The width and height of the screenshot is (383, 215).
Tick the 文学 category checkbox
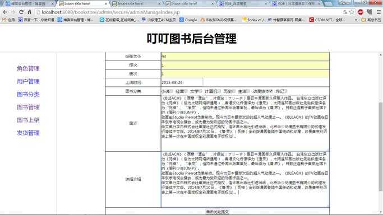pyautogui.click(x=200, y=91)
